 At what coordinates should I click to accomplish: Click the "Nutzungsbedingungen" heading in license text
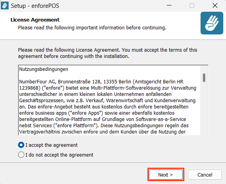43,69
